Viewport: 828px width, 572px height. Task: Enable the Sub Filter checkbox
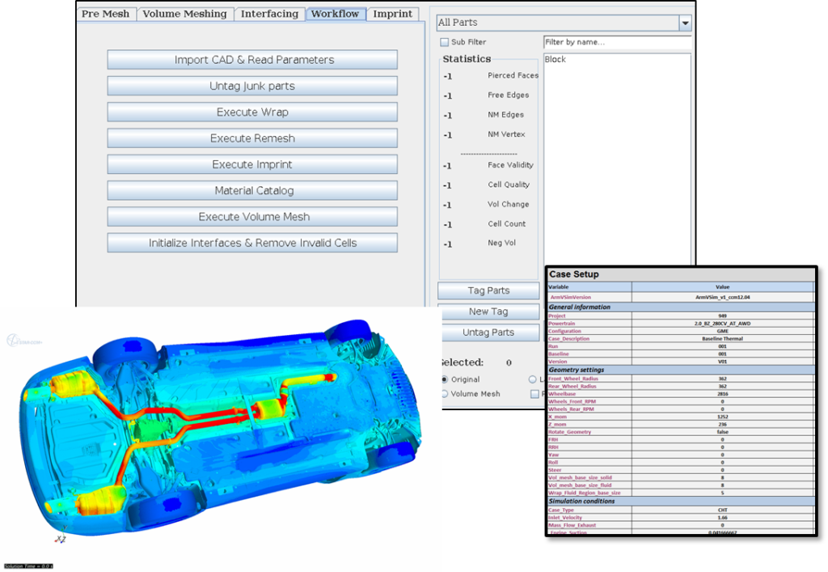(x=444, y=41)
